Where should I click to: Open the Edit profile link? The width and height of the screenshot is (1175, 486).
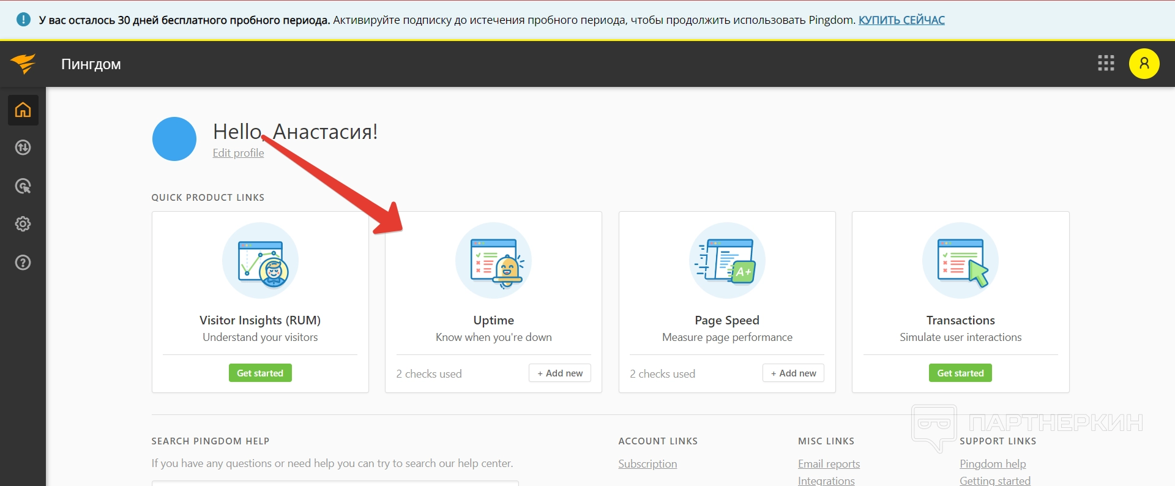pos(238,153)
